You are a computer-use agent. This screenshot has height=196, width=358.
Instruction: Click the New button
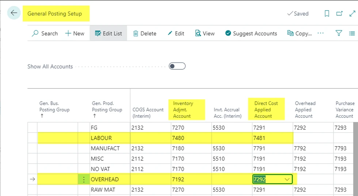pos(75,33)
